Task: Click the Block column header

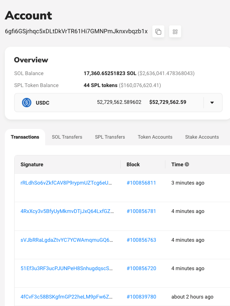Action: click(133, 164)
